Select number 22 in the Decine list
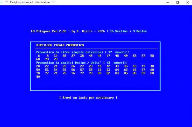Viewport: 192px width, 127px height. [47, 66]
